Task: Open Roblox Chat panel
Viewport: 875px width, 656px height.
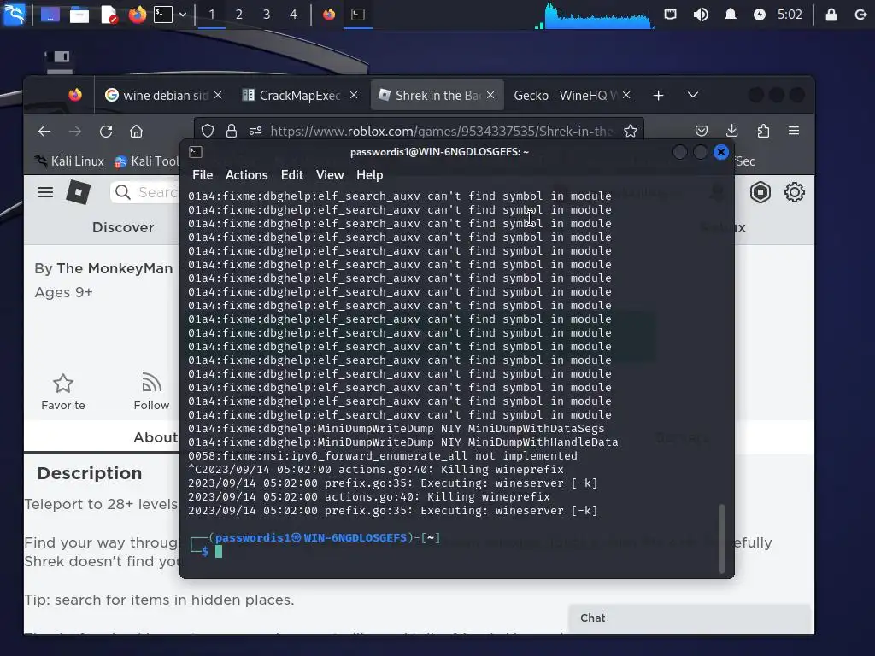Action: pyautogui.click(x=690, y=618)
